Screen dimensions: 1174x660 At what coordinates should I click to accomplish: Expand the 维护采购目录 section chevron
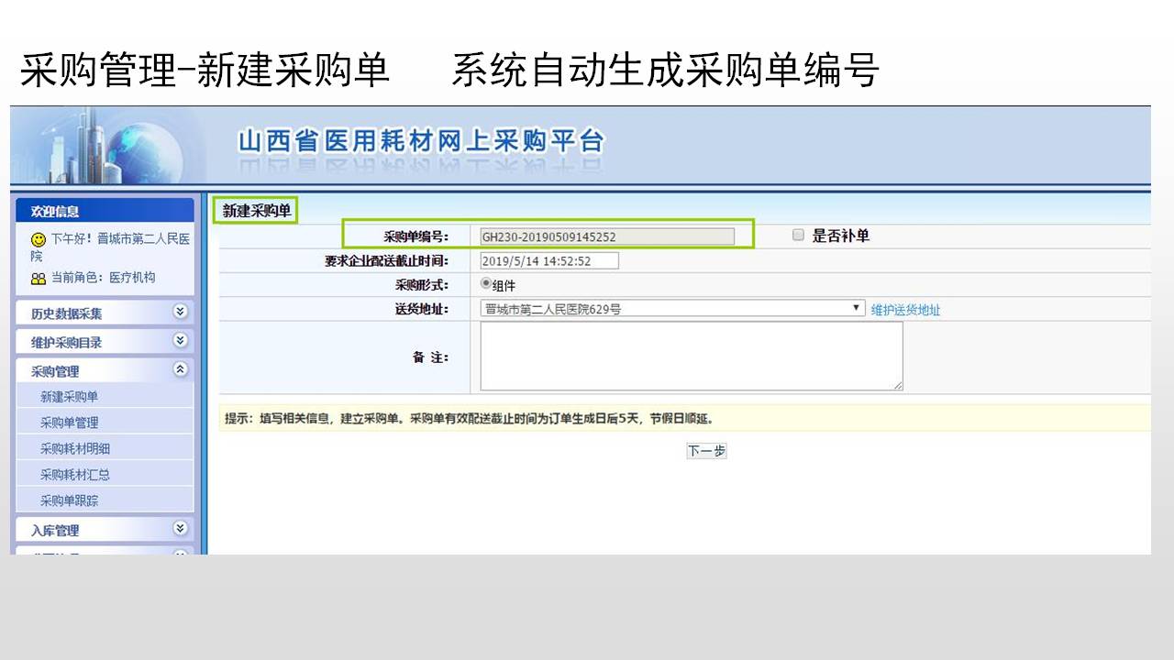[x=180, y=341]
